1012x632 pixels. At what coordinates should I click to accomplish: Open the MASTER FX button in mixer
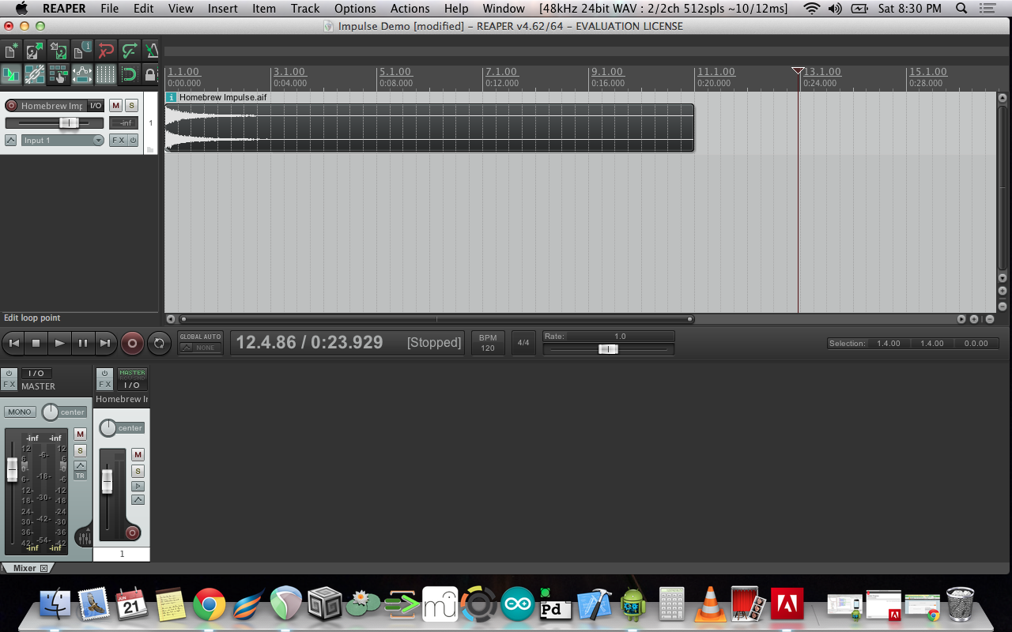[x=9, y=385]
